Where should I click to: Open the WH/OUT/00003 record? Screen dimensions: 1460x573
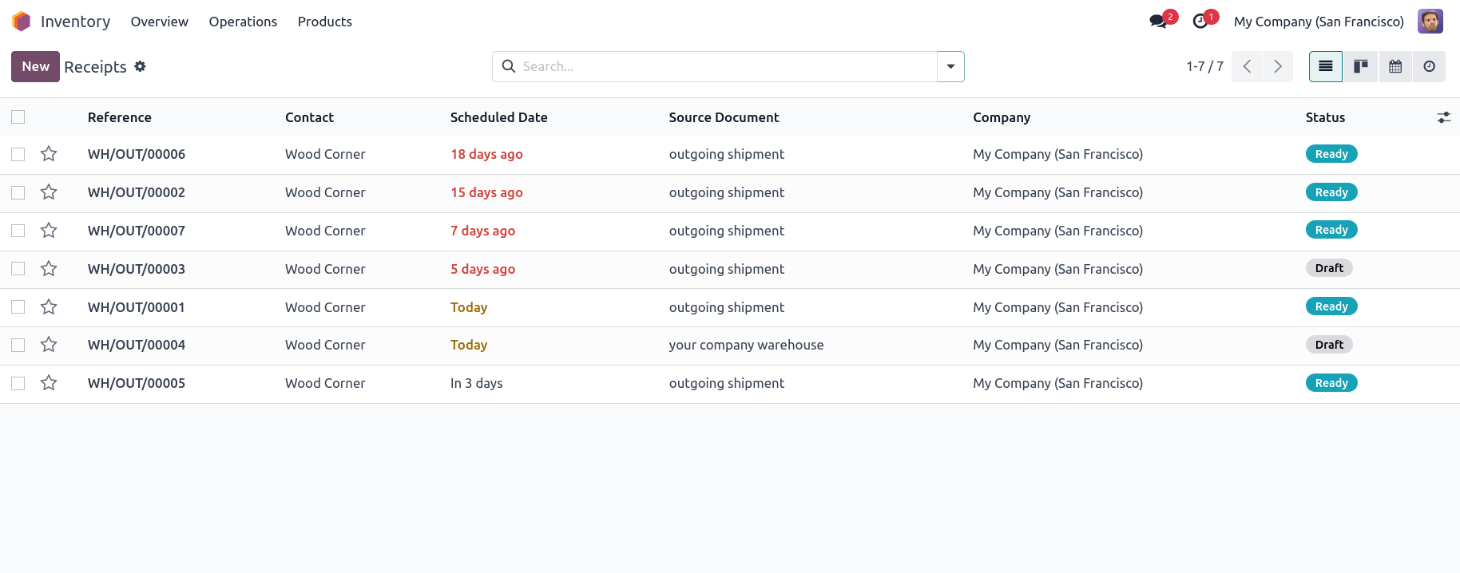[x=137, y=269]
